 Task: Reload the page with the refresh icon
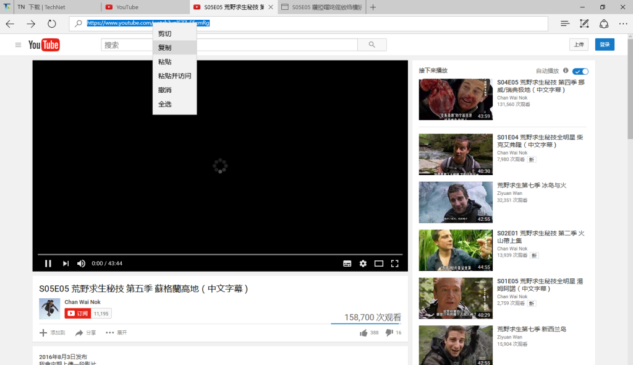[52, 24]
